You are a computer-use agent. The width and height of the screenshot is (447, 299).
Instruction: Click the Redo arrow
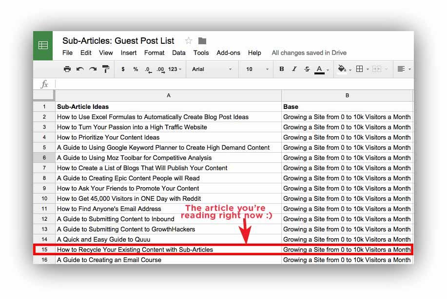(x=93, y=69)
